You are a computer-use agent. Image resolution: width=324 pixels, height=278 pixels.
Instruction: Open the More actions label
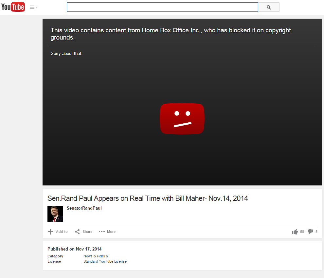(x=111, y=232)
